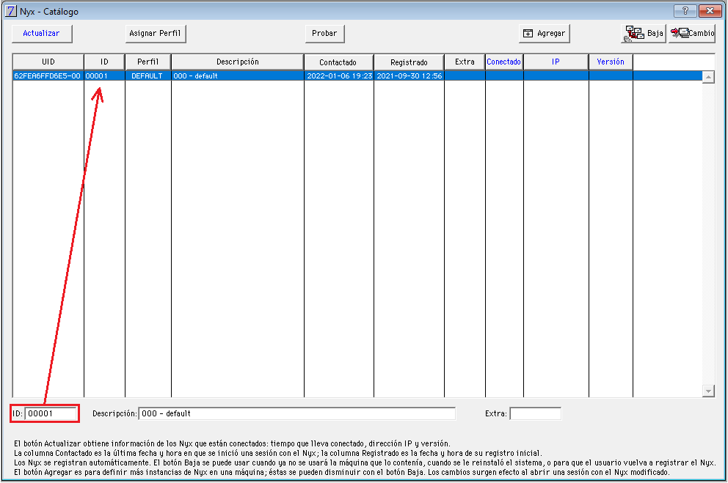This screenshot has width=728, height=483.
Task: Click the Conectado column header
Action: [504, 62]
